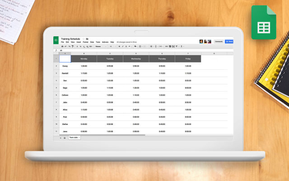Open the File menu

tap(62, 42)
